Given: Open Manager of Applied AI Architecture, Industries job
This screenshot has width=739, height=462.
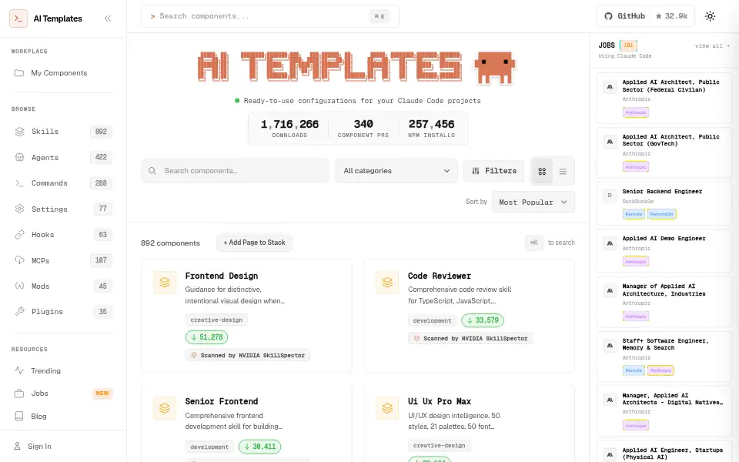Looking at the screenshot, I should pyautogui.click(x=664, y=302).
